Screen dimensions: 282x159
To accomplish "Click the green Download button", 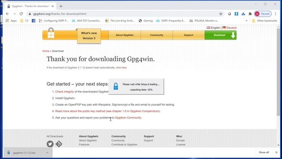I will [x=220, y=35].
